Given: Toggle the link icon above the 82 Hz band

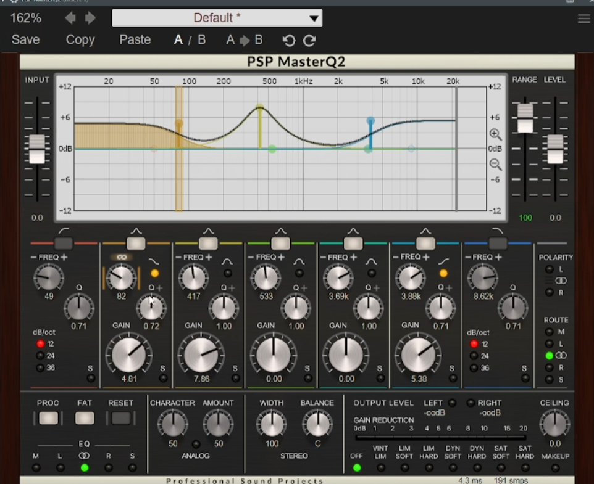Looking at the screenshot, I should [122, 257].
